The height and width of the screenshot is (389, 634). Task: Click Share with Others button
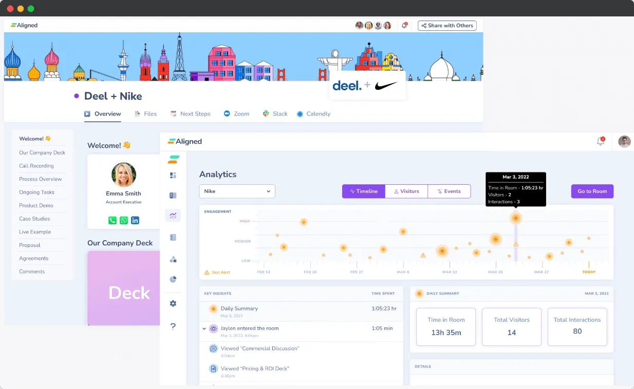click(x=447, y=26)
